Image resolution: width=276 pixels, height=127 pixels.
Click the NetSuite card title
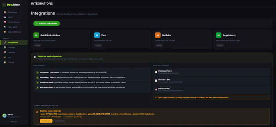click(x=166, y=35)
